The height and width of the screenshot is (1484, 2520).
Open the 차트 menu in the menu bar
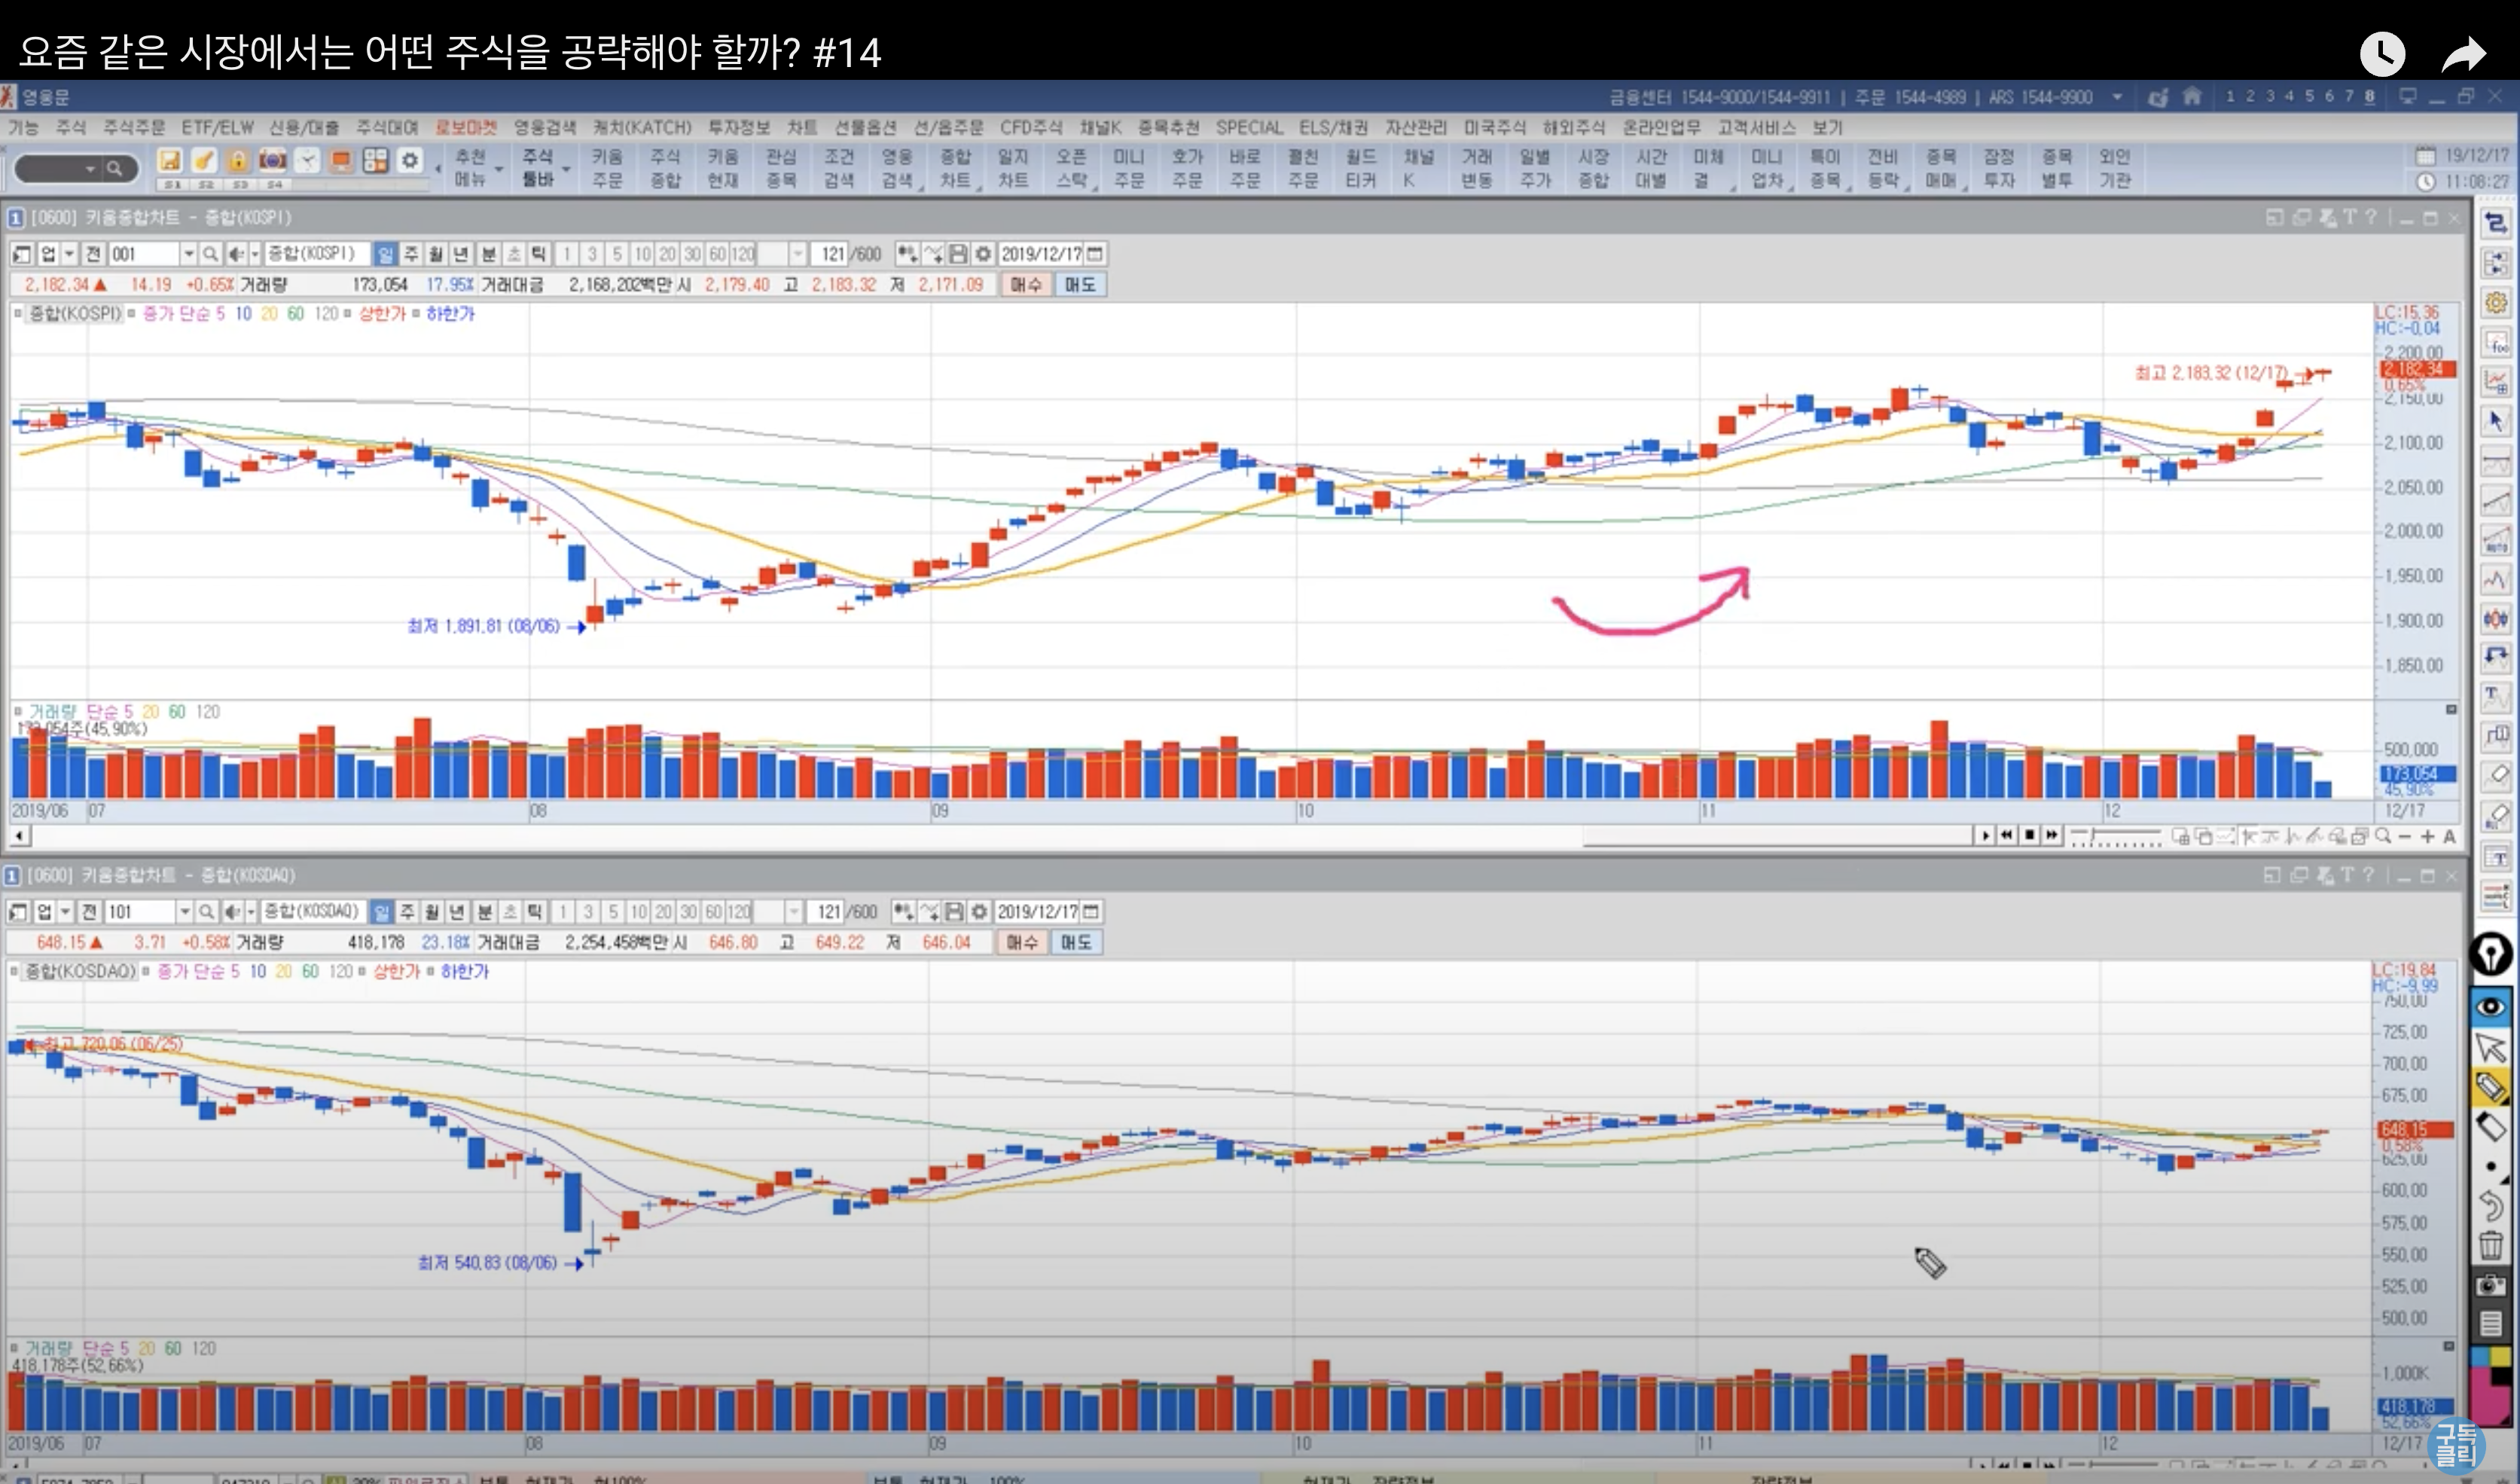pyautogui.click(x=801, y=128)
